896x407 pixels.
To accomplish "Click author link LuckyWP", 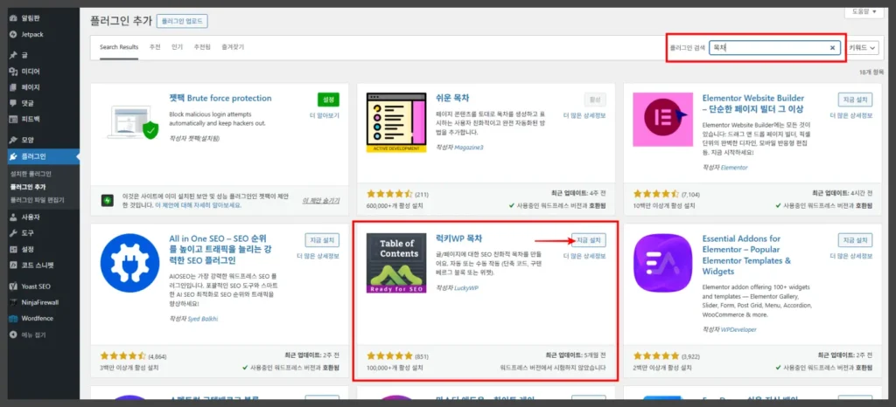I will point(465,288).
